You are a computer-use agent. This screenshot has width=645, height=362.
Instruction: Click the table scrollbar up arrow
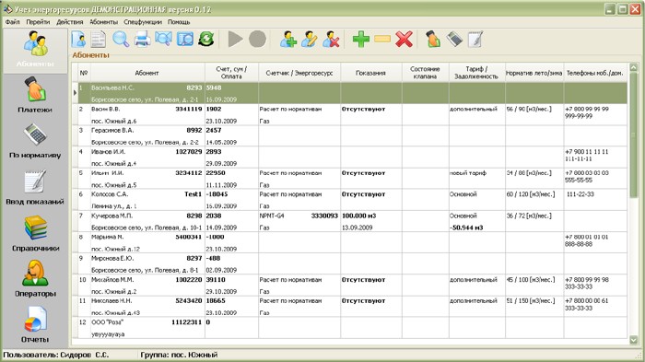tap(634, 68)
